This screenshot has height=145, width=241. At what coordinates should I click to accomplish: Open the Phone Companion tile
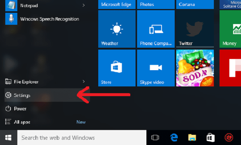[x=156, y=29]
